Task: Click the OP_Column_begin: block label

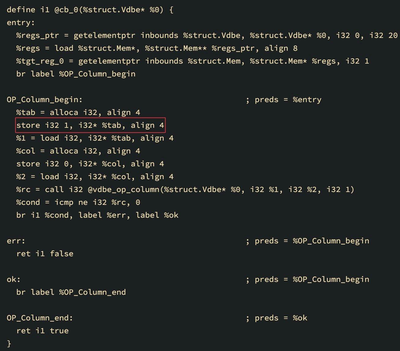Action: 44,100
